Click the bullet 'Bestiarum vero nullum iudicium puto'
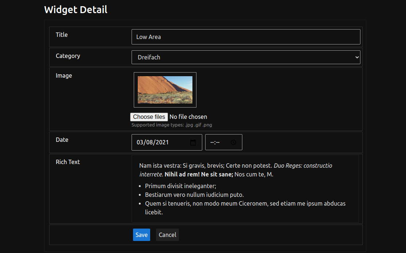The height and width of the screenshot is (253, 406). tap(194, 195)
